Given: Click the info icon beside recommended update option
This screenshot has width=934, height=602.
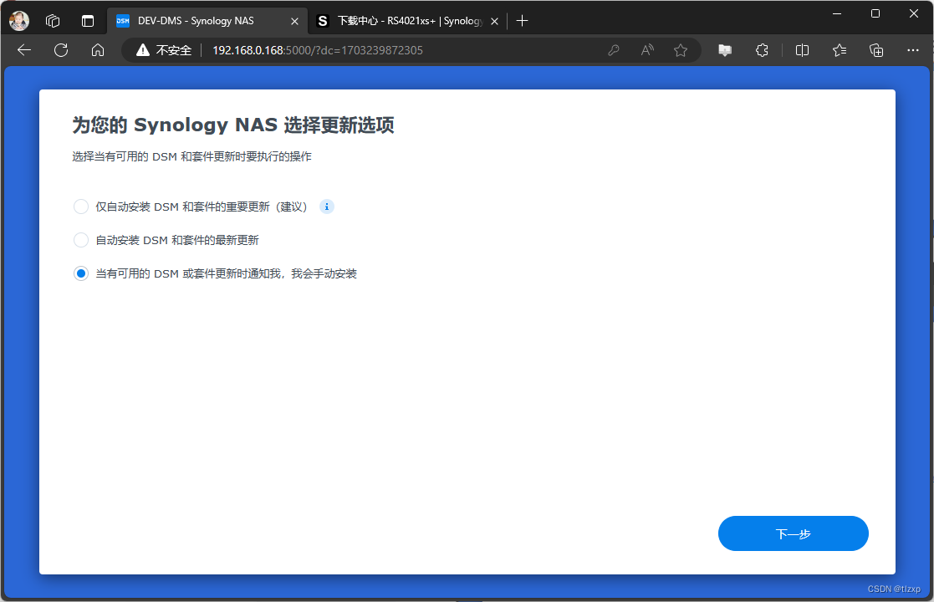Looking at the screenshot, I should click(326, 207).
